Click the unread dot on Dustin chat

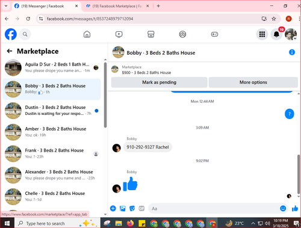pyautogui.click(x=96, y=111)
